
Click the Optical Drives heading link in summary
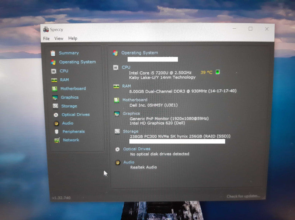(x=137, y=149)
